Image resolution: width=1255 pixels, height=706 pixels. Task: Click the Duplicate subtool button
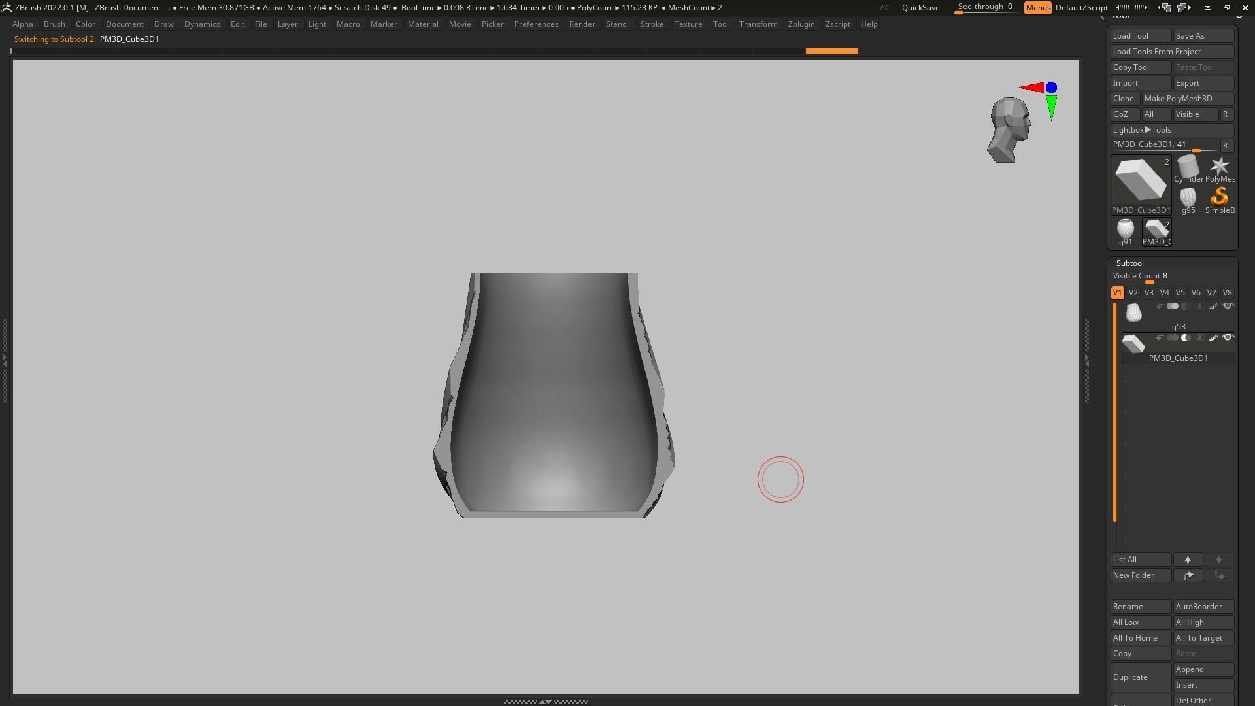pos(1141,677)
